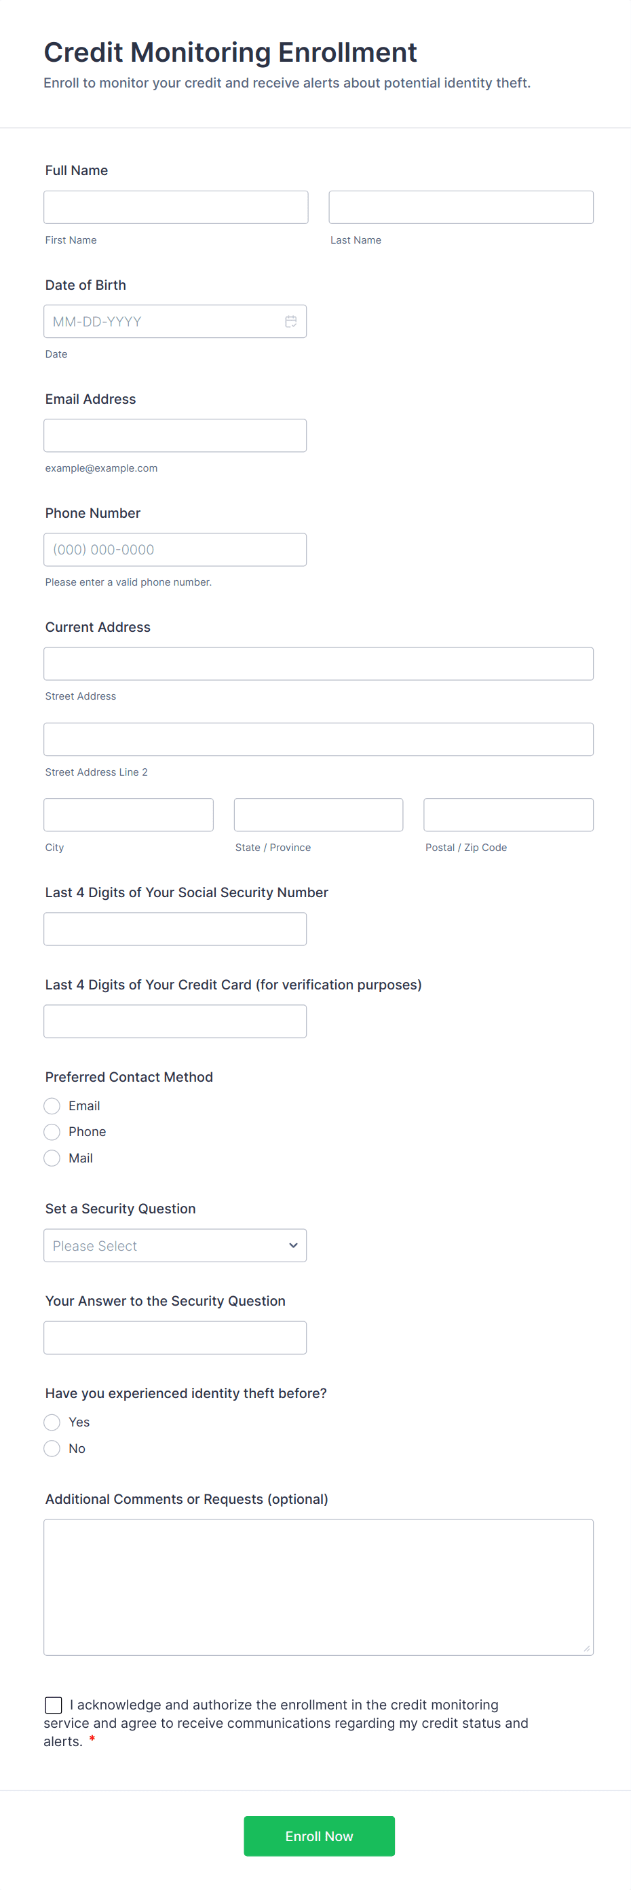Choose No for identity theft experience
Viewport: 631px width, 1890px height.
click(x=52, y=1448)
